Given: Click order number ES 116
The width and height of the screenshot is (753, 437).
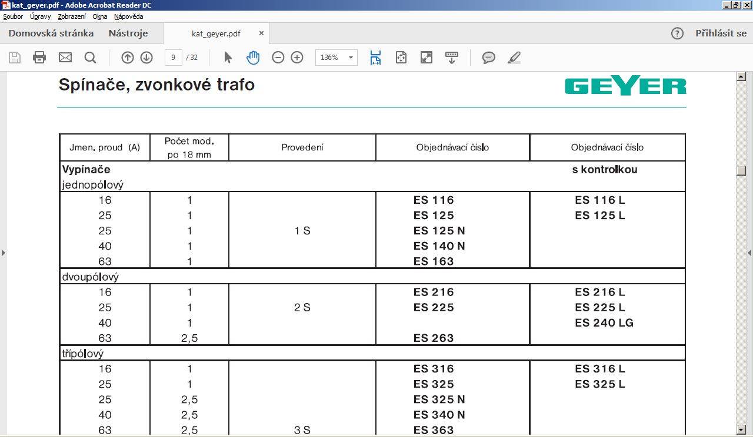Looking at the screenshot, I should pyautogui.click(x=434, y=200).
